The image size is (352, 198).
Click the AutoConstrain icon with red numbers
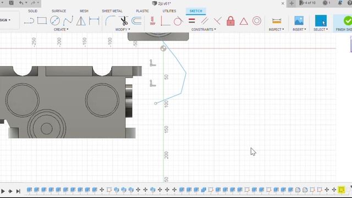153,21
